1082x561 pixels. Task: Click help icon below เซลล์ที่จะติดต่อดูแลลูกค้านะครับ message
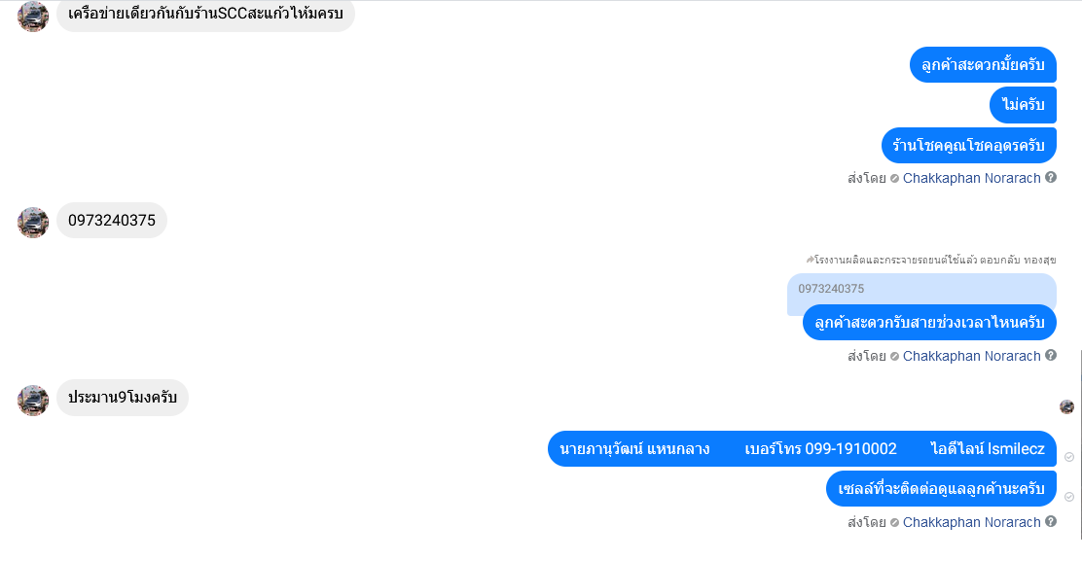click(x=1050, y=521)
